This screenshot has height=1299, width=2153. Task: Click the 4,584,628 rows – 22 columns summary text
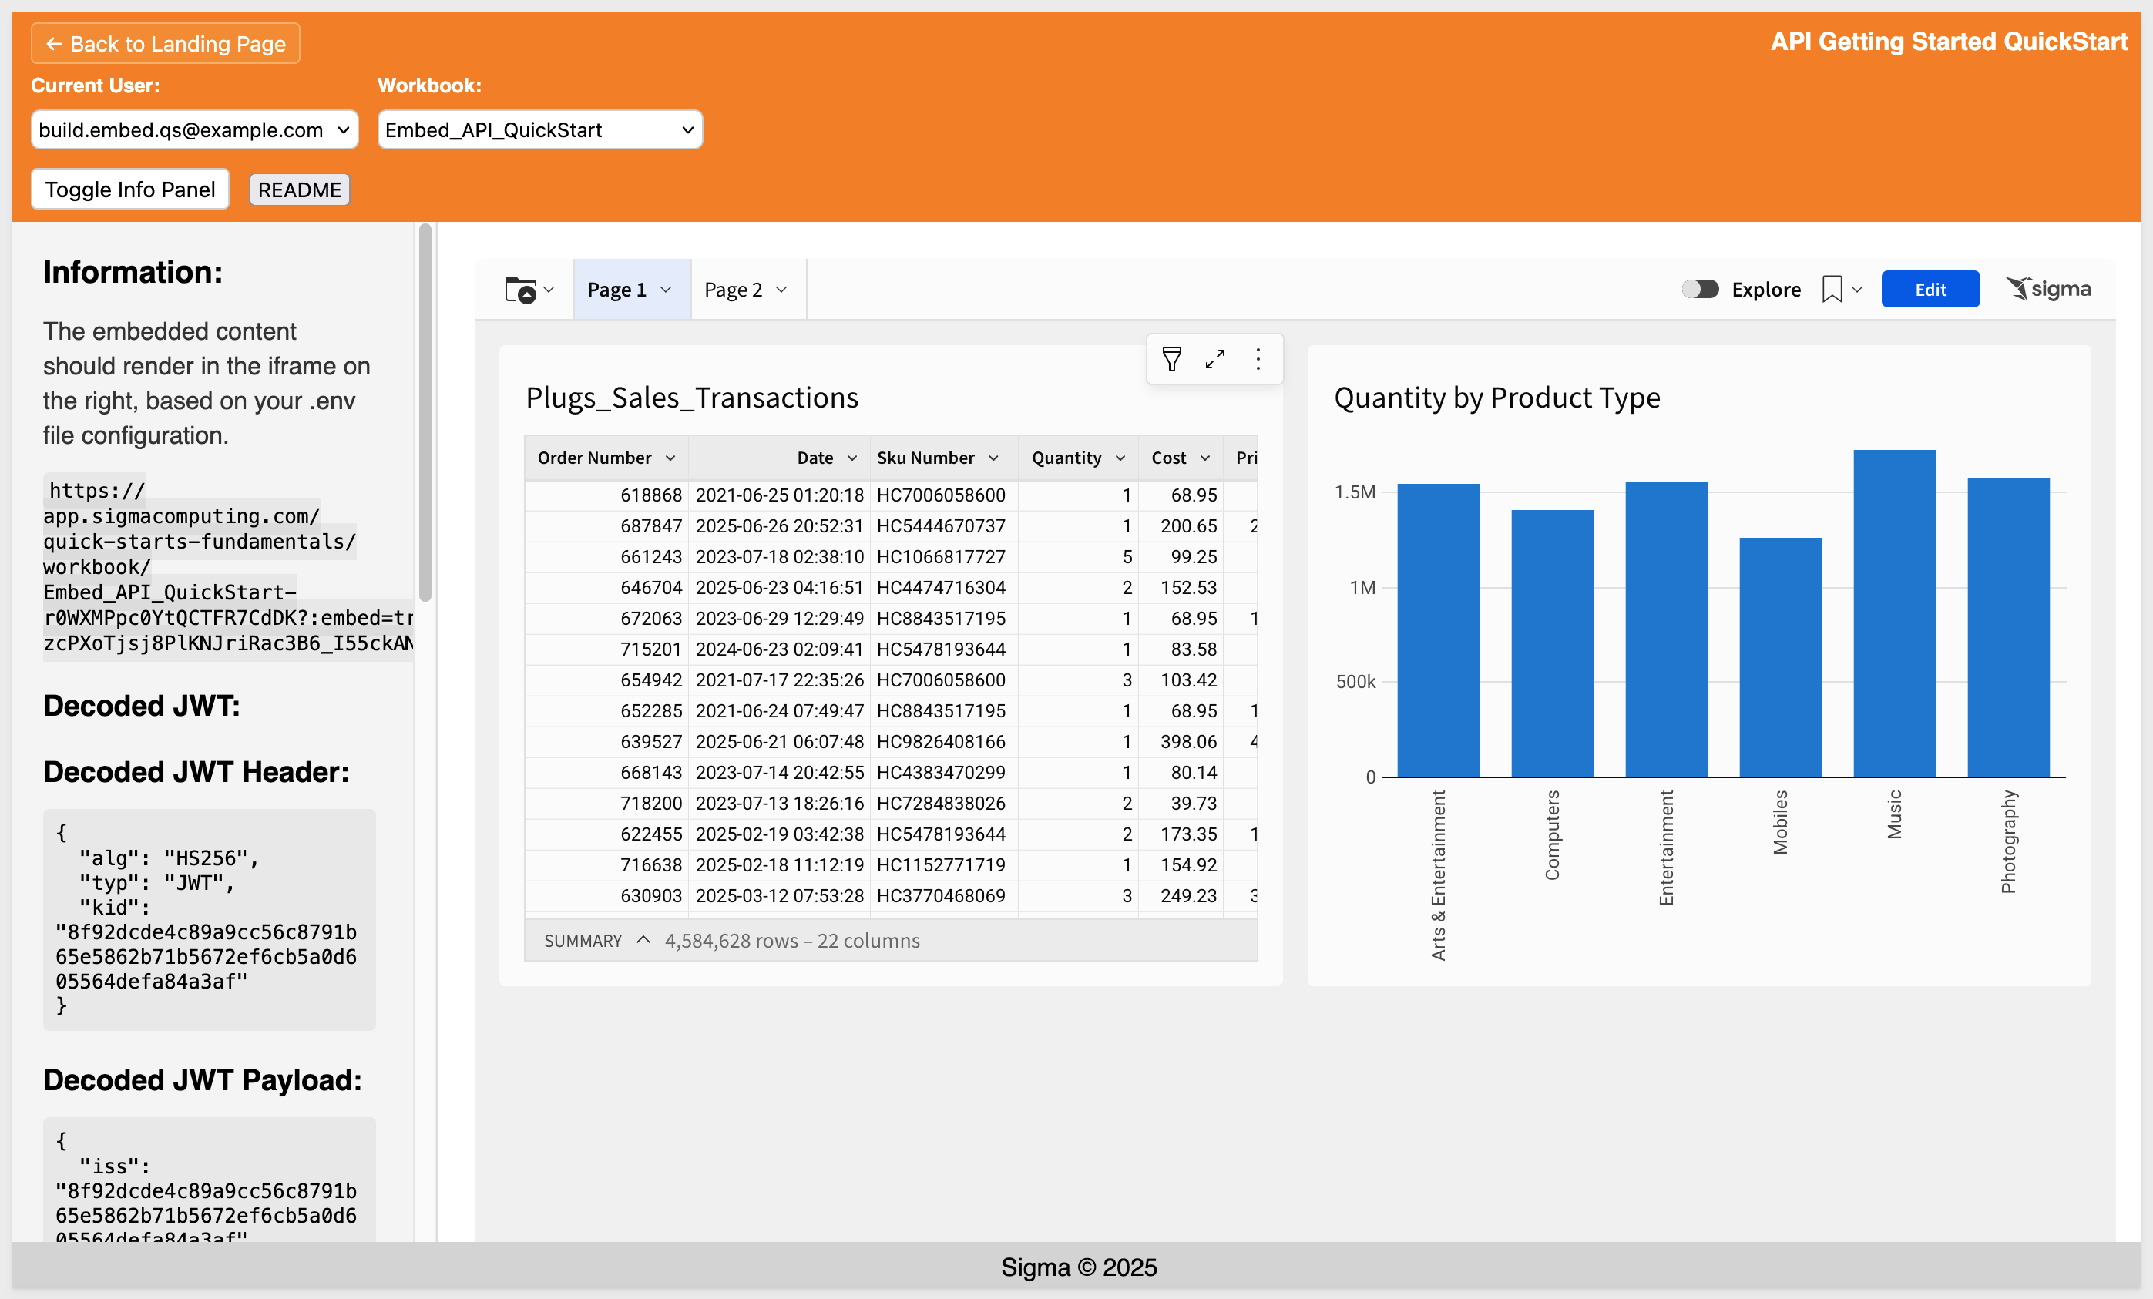tap(791, 941)
